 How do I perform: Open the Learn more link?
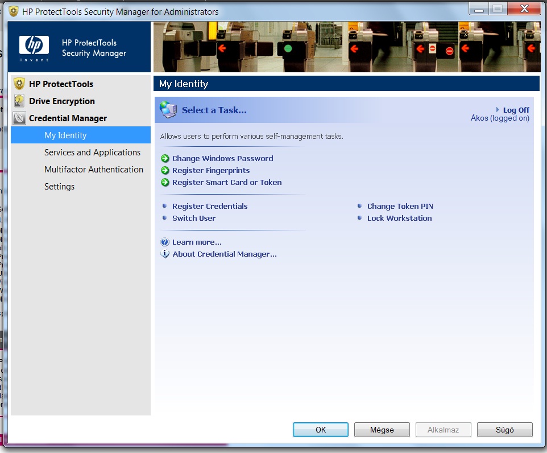[197, 242]
